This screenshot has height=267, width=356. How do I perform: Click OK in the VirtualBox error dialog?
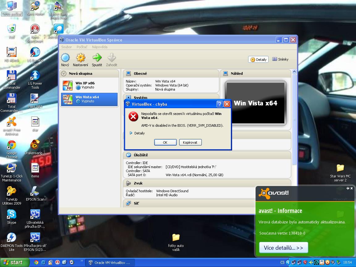point(165,142)
